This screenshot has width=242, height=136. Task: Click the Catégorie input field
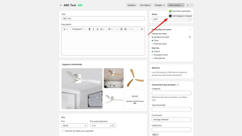click(x=171, y=93)
